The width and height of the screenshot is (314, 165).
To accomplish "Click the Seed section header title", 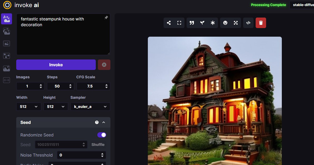I will (26, 122).
